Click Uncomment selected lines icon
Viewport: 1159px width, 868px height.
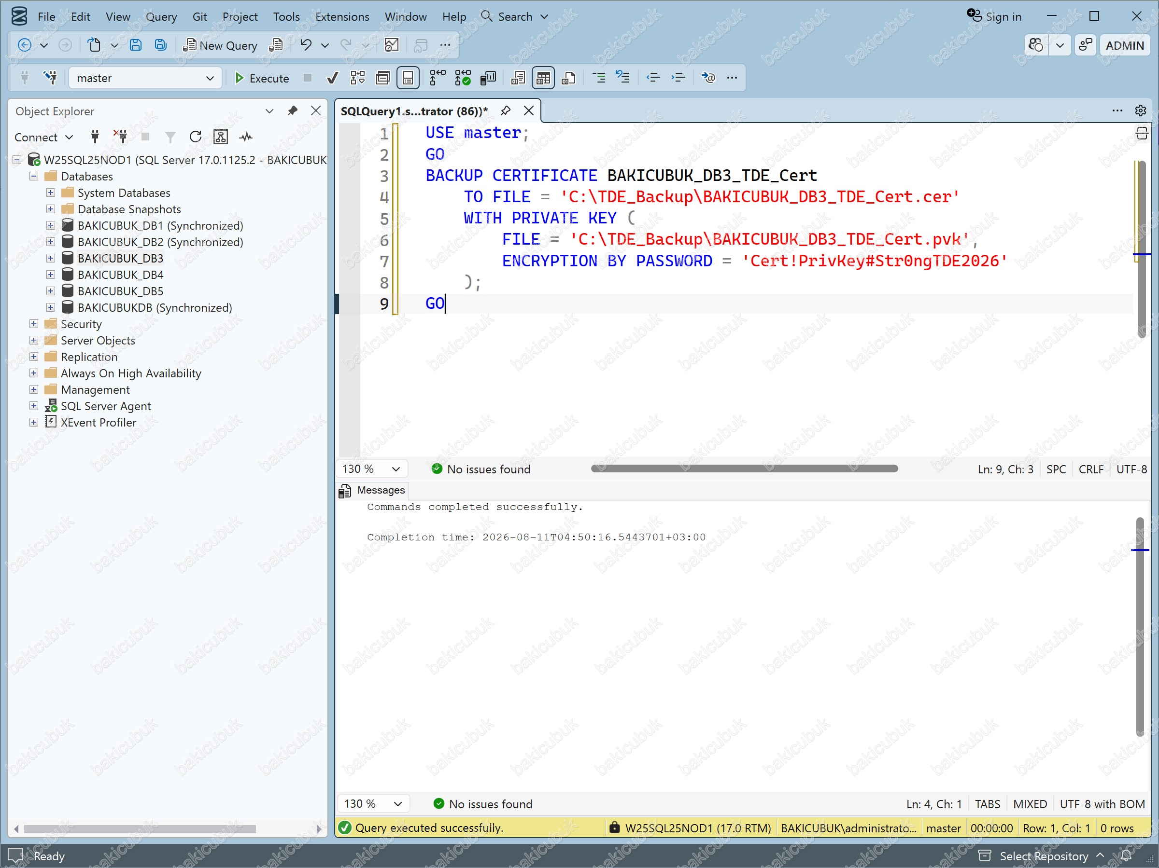click(x=622, y=78)
